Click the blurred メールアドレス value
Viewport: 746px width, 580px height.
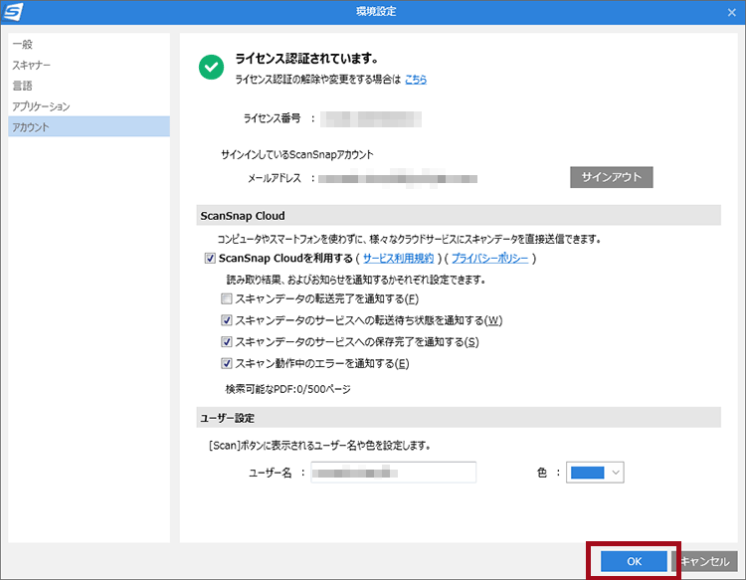(398, 178)
